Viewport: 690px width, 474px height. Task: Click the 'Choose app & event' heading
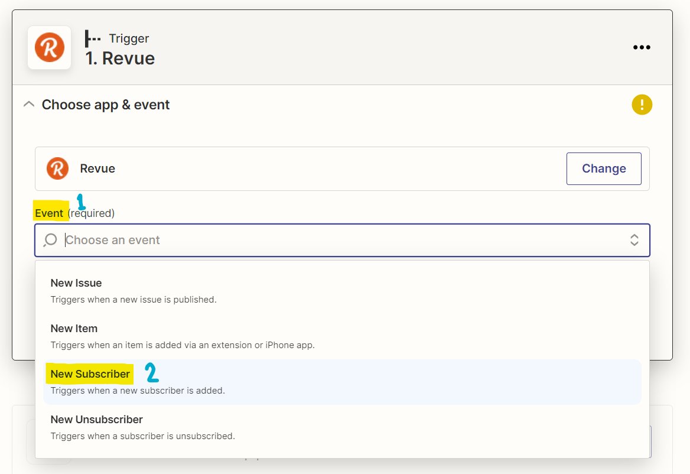point(106,105)
